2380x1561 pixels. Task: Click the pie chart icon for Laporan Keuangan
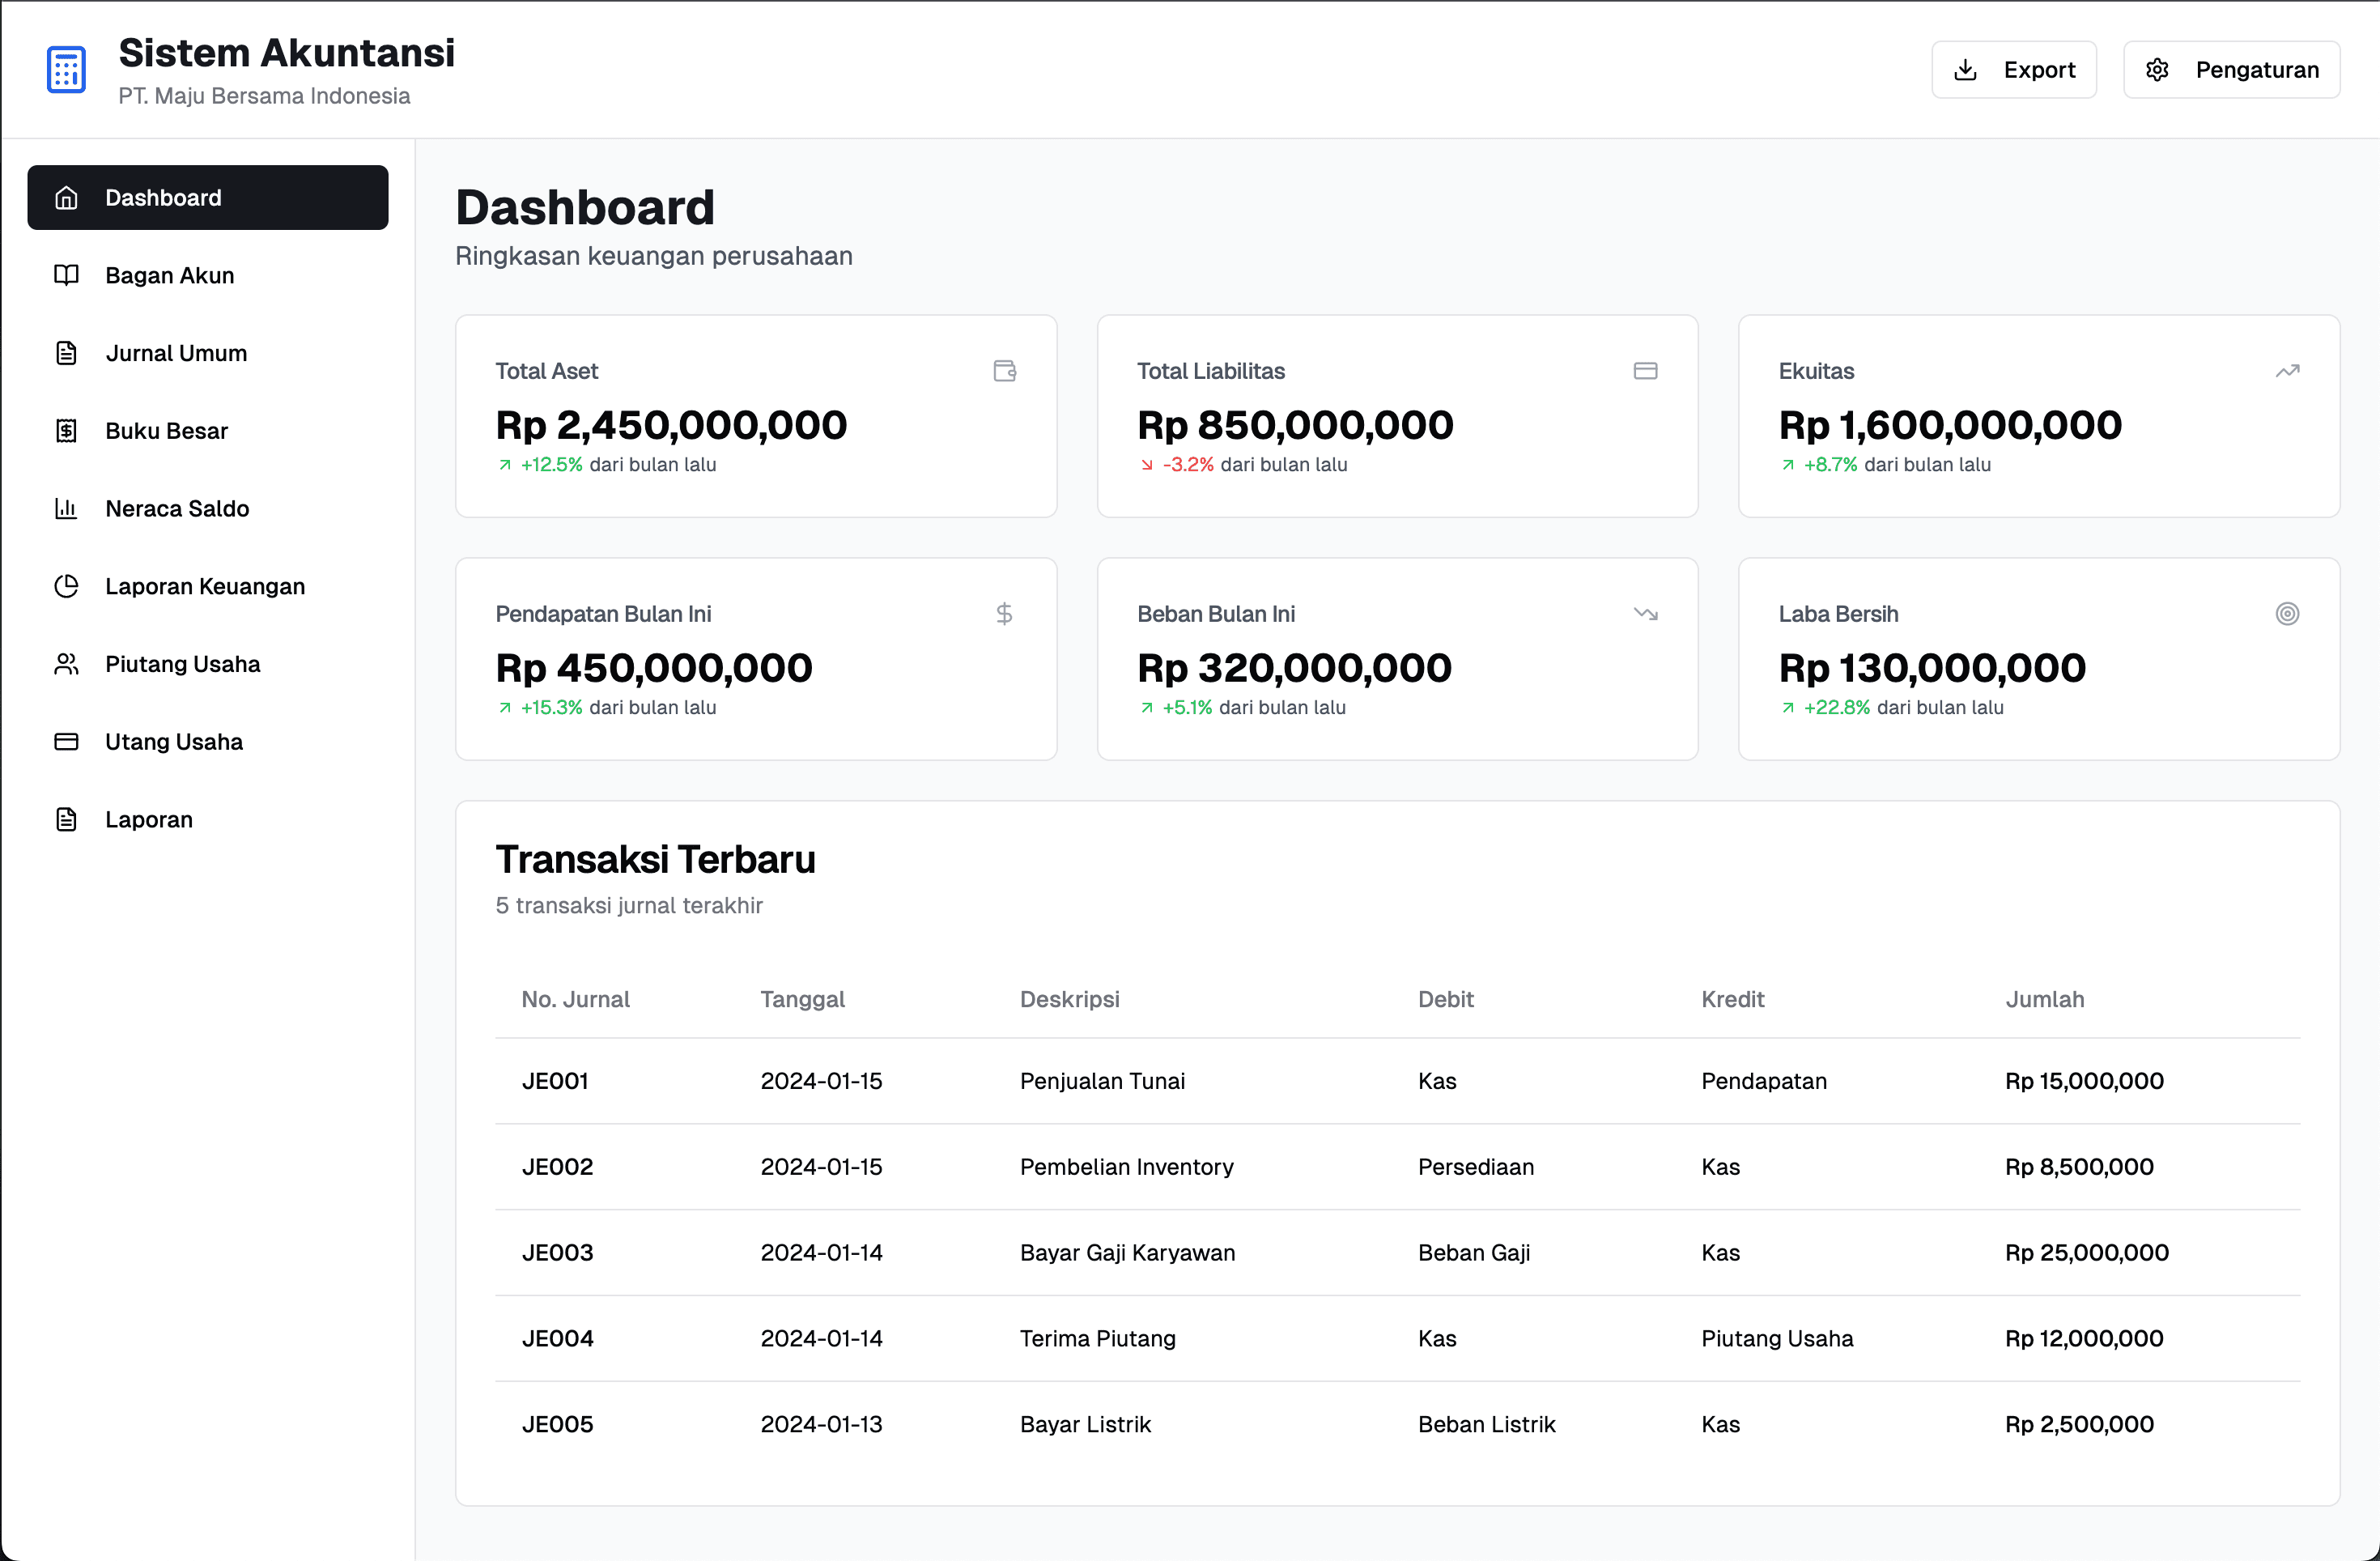coord(66,586)
